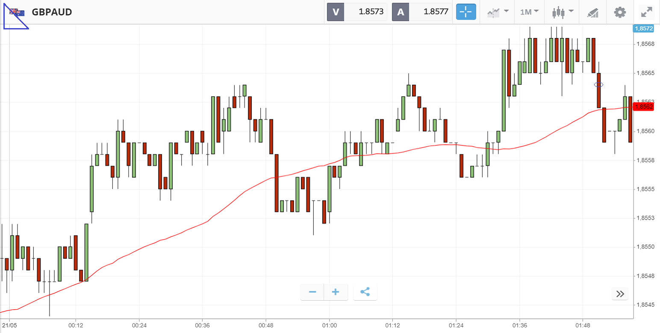Zoom out with the minus button
Viewport: 660px width, 333px height.
tap(312, 292)
